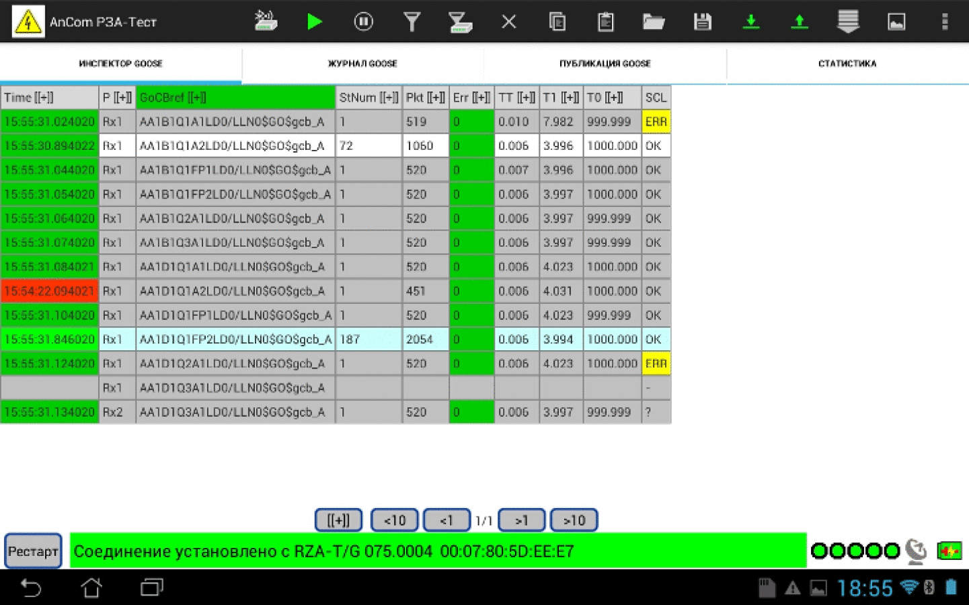Image resolution: width=969 pixels, height=605 pixels.
Task: Open the filter funnel icon
Action: point(412,22)
